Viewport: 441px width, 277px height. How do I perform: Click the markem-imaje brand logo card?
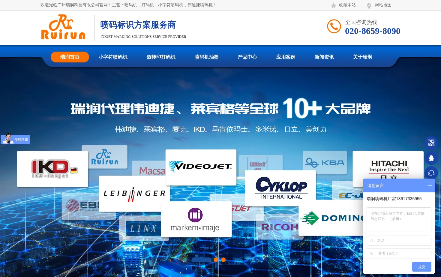point(196,219)
